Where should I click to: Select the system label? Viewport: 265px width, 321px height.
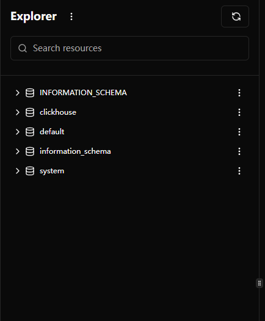(52, 171)
